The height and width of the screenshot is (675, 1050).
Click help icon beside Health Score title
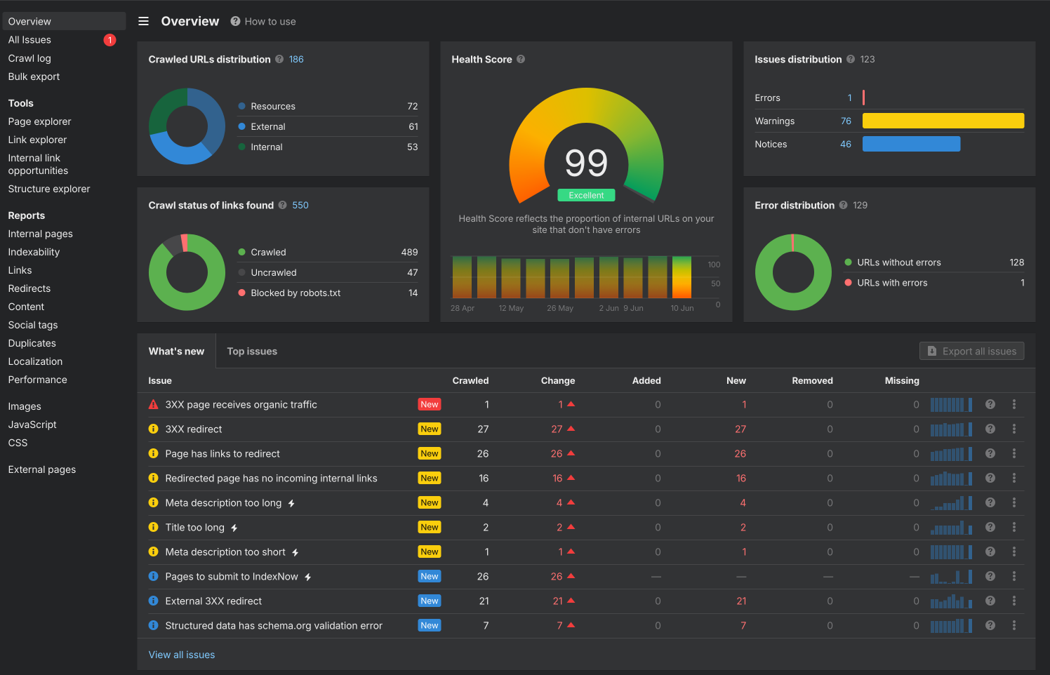click(x=521, y=59)
